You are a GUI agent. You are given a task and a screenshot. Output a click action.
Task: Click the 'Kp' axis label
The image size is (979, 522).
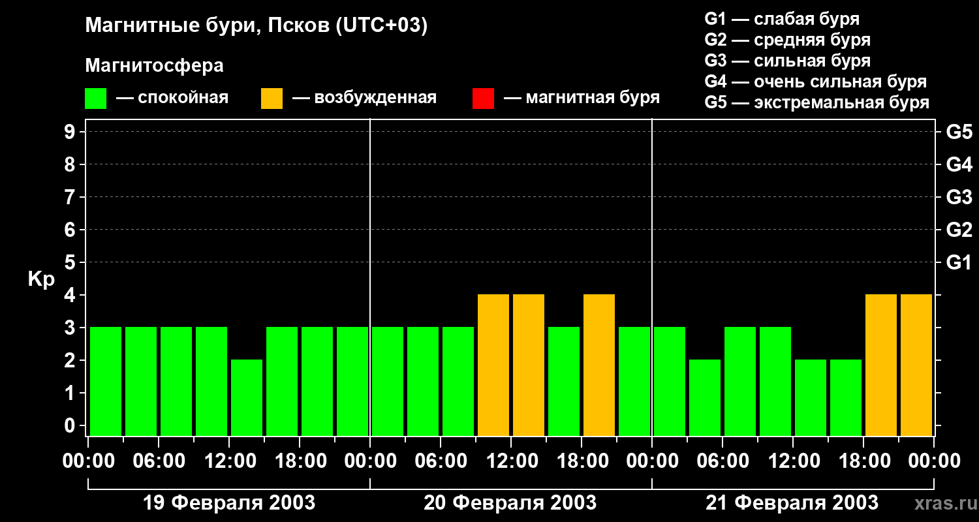coord(41,280)
